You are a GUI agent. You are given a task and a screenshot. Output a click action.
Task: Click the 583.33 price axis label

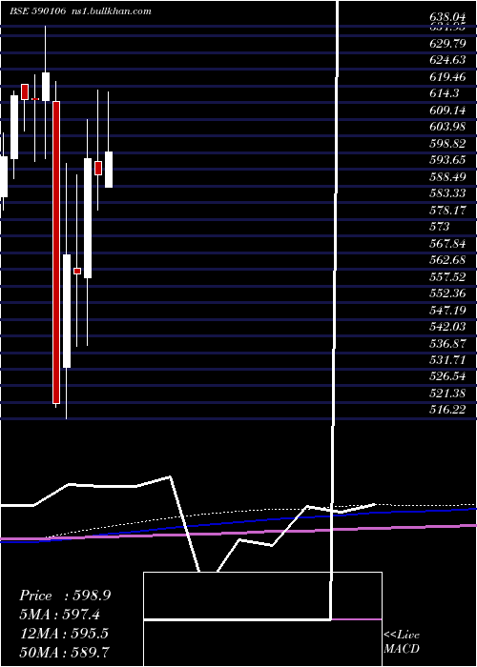pos(447,193)
